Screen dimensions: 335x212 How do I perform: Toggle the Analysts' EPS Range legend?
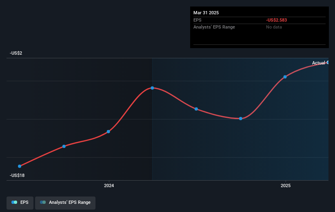coord(65,202)
